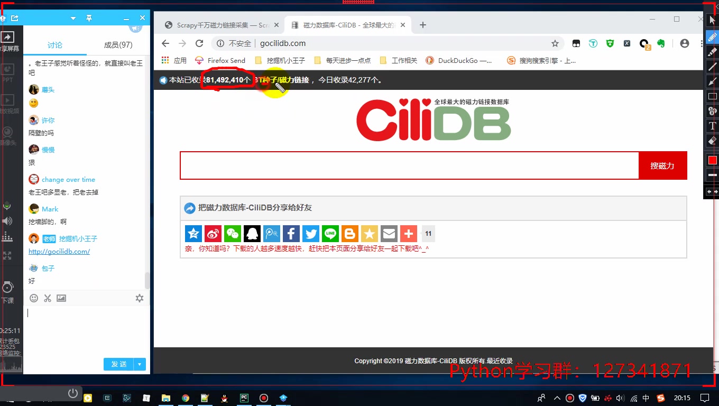Open PyCharm from the taskbar
719x406 pixels.
tap(244, 398)
